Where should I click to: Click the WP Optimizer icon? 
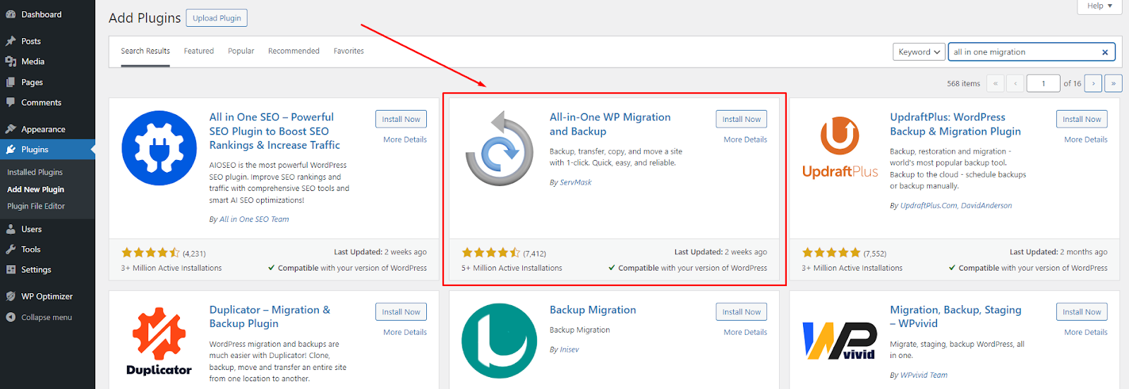tap(11, 296)
